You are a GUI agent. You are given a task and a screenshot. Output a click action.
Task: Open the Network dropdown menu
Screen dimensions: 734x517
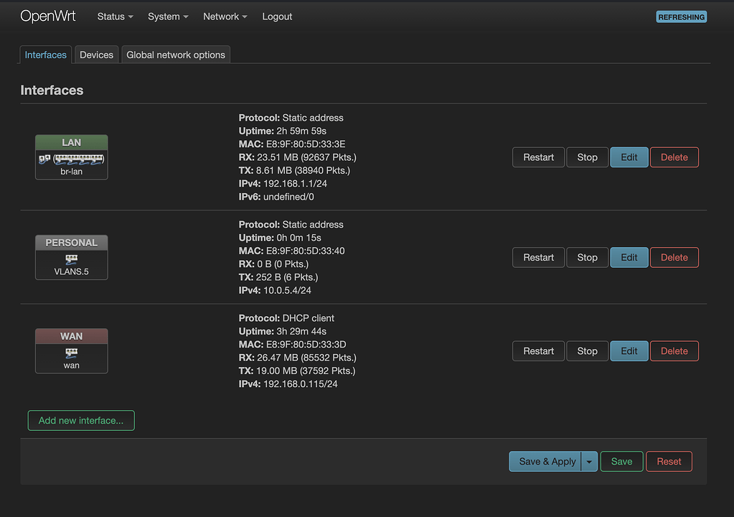pyautogui.click(x=225, y=17)
